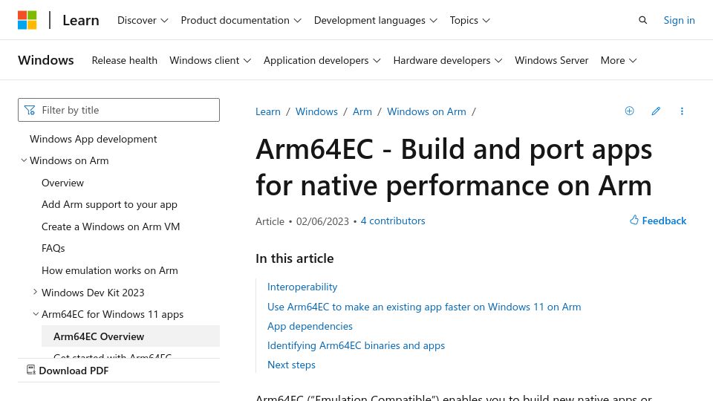This screenshot has width=713, height=401.
Task: Click the In this article heading
Action: point(295,258)
